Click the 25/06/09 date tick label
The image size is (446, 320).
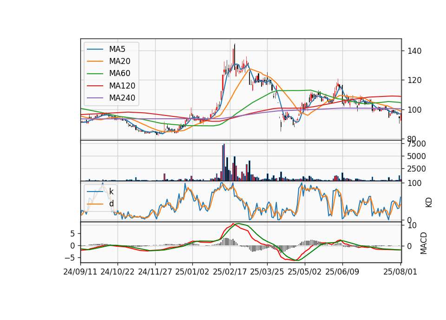342,272
